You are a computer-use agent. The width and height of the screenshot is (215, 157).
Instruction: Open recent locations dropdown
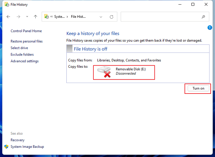click(x=27, y=17)
